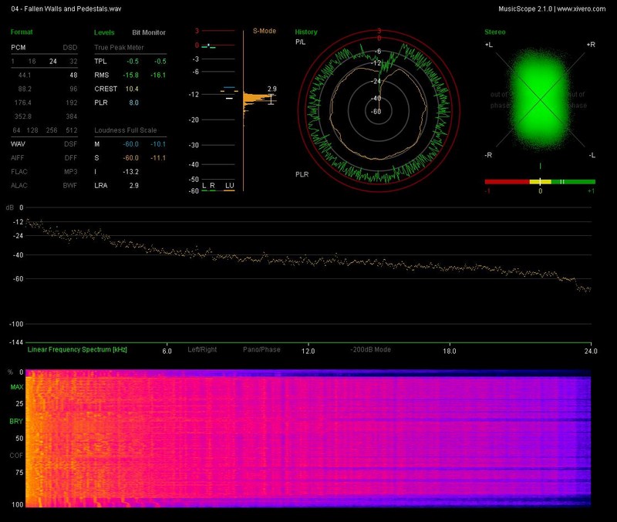This screenshot has height=522, width=617.
Task: Click the 24 bit depth value
Action: tap(53, 62)
